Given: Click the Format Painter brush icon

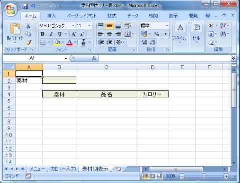Looking at the screenshot, I should (29, 42).
